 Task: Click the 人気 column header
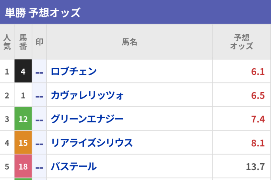point(7,42)
